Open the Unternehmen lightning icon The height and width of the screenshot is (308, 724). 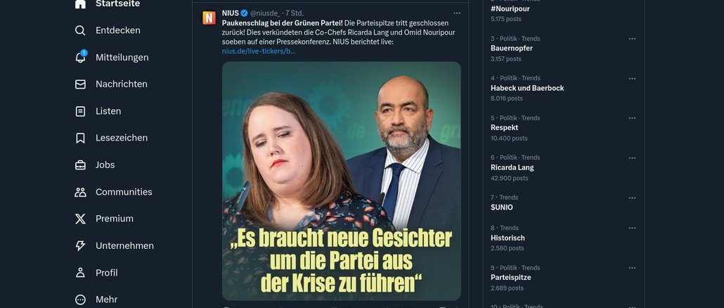pyautogui.click(x=80, y=245)
